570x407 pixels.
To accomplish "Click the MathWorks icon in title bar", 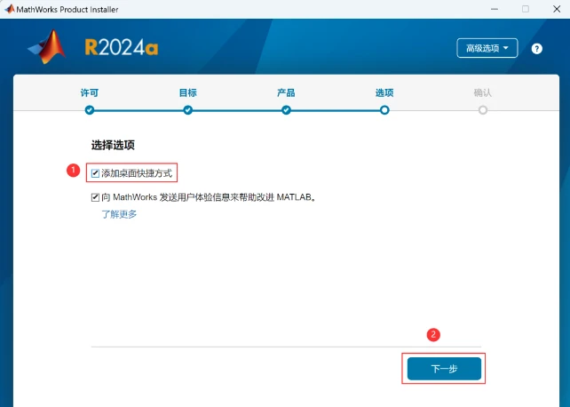I will (10, 9).
